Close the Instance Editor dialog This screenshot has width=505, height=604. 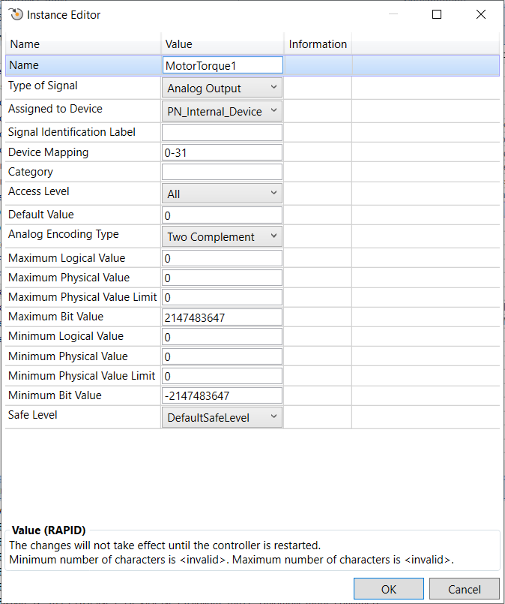(x=481, y=14)
